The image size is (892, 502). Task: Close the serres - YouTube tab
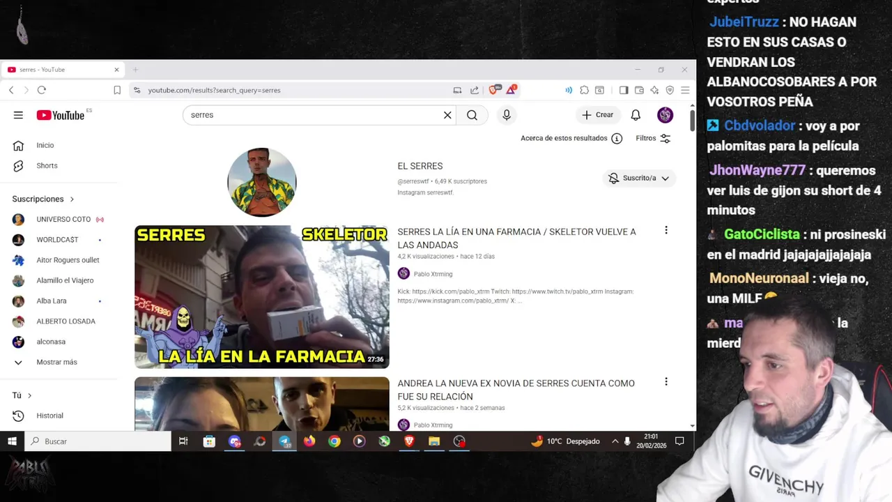116,70
